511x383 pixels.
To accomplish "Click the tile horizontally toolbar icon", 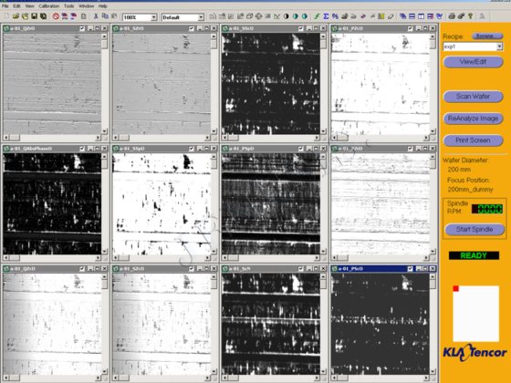I will (x=412, y=16).
